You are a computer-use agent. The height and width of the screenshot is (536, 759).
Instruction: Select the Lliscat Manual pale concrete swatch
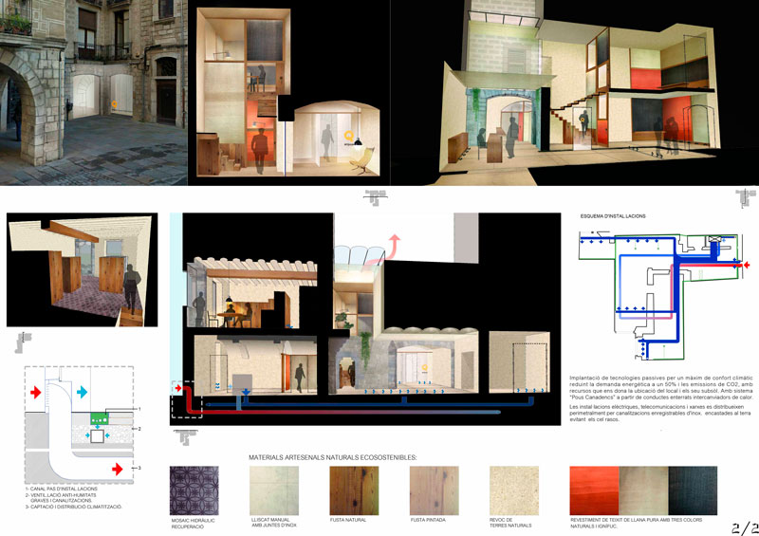(x=274, y=490)
